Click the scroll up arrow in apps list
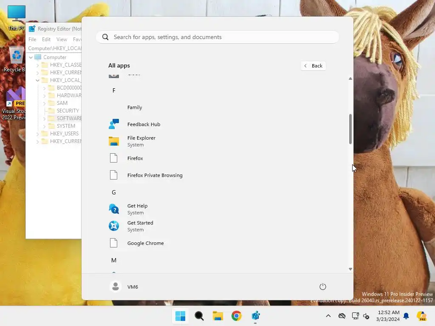This screenshot has height=326, width=435. tap(350, 79)
